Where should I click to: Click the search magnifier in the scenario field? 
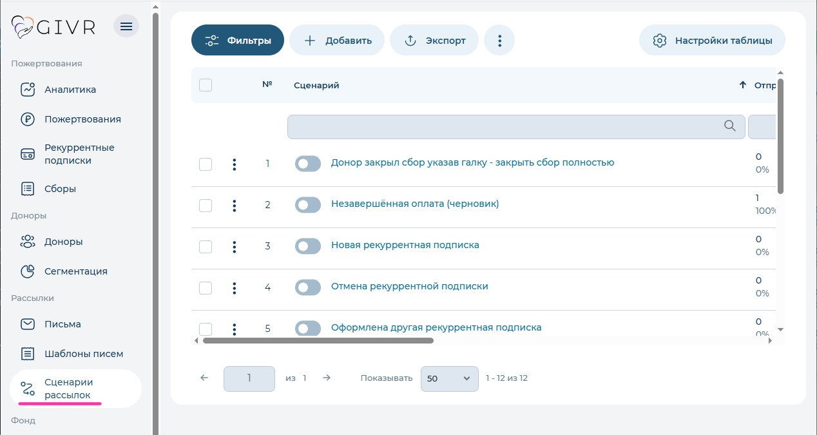click(730, 126)
